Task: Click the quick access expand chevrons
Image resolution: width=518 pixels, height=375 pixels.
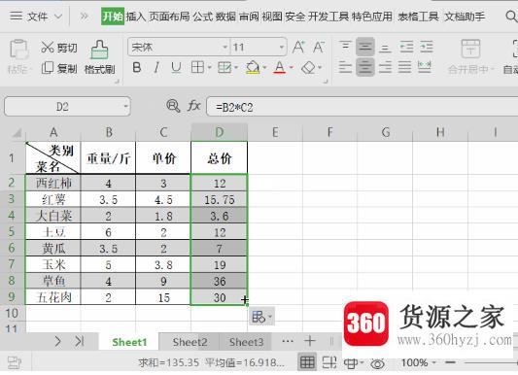Action: click(x=85, y=17)
